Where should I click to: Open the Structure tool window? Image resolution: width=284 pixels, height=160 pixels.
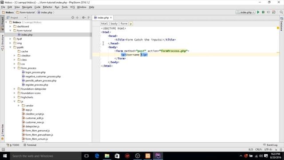click(2, 43)
